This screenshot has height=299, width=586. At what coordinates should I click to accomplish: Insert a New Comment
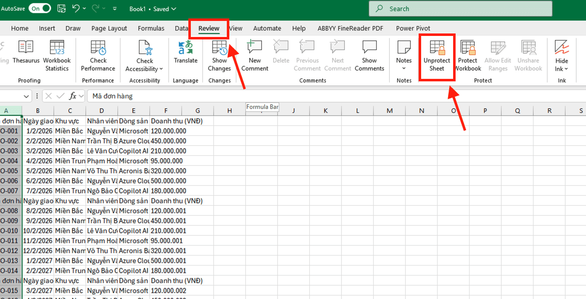point(255,56)
